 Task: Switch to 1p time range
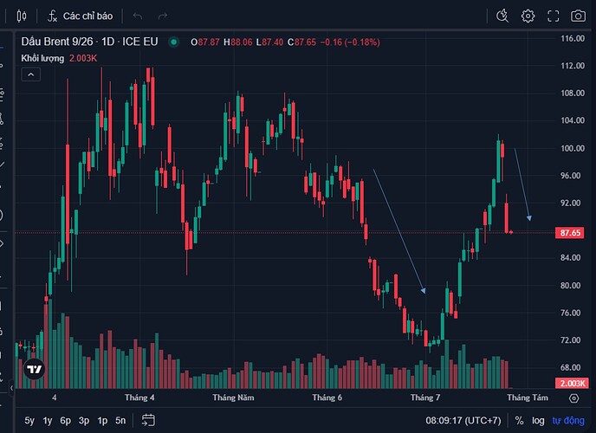tap(102, 421)
